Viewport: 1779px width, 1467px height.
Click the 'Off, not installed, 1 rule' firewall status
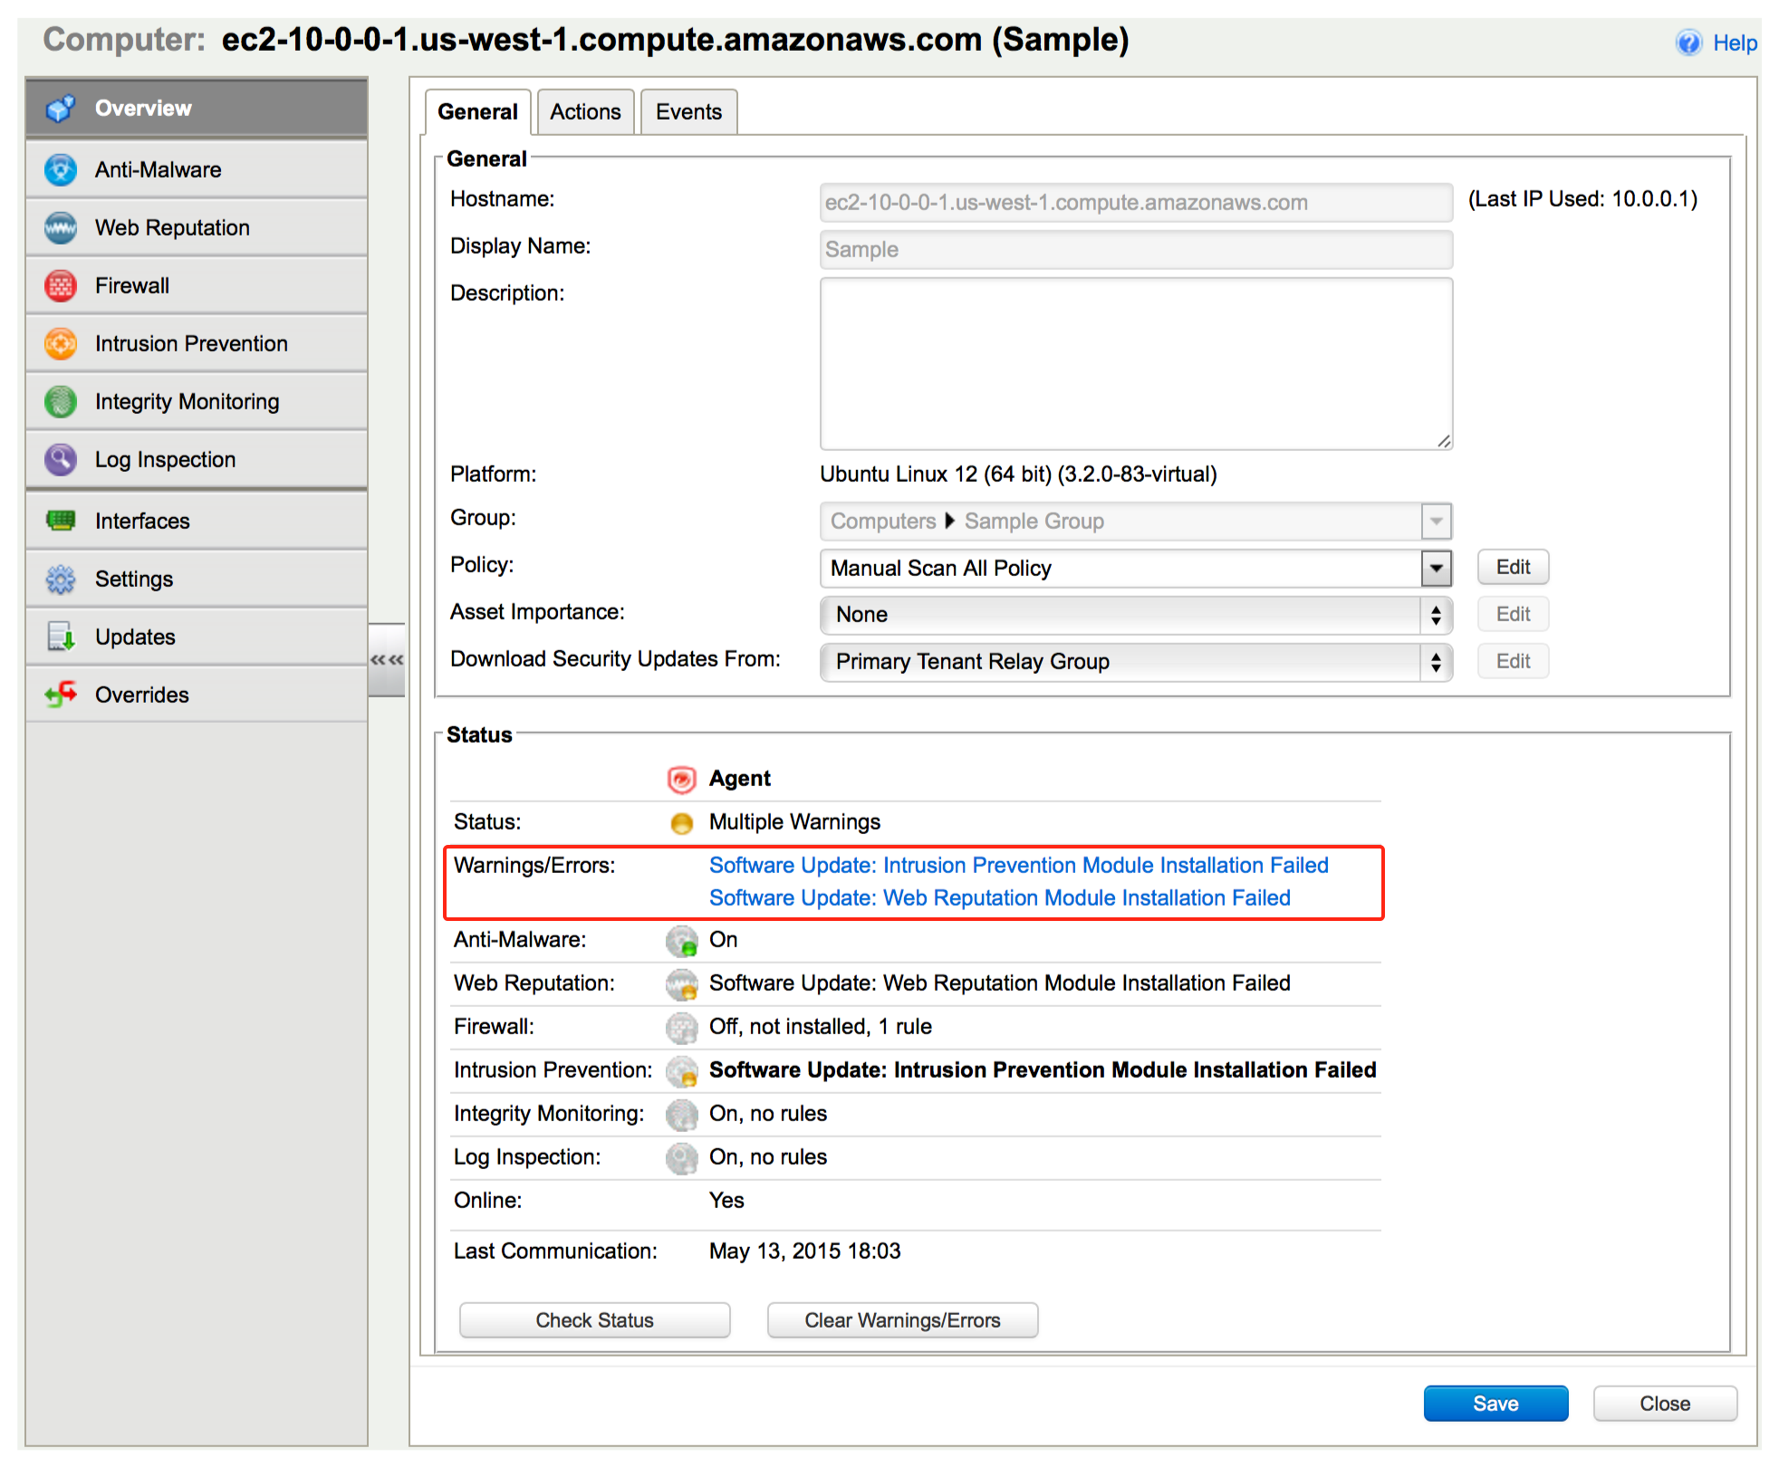[820, 1027]
